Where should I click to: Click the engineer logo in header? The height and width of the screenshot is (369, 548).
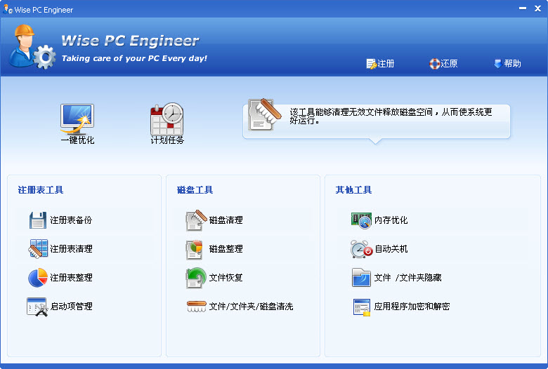(x=32, y=46)
